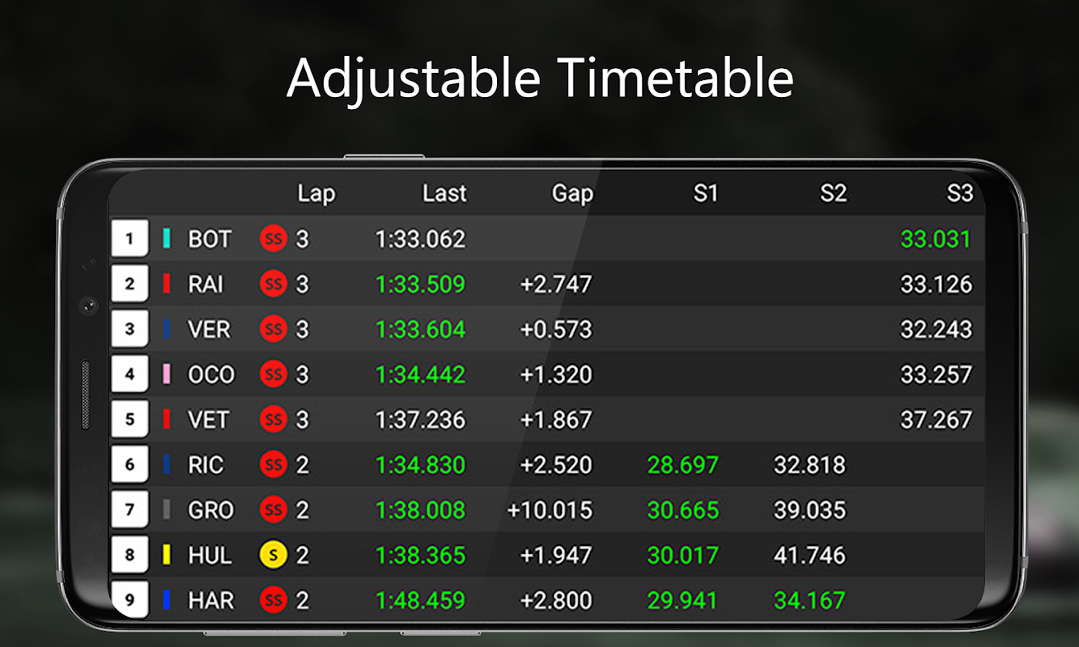Viewport: 1079px width, 647px height.
Task: Select the Gap column header
Action: coord(572,194)
